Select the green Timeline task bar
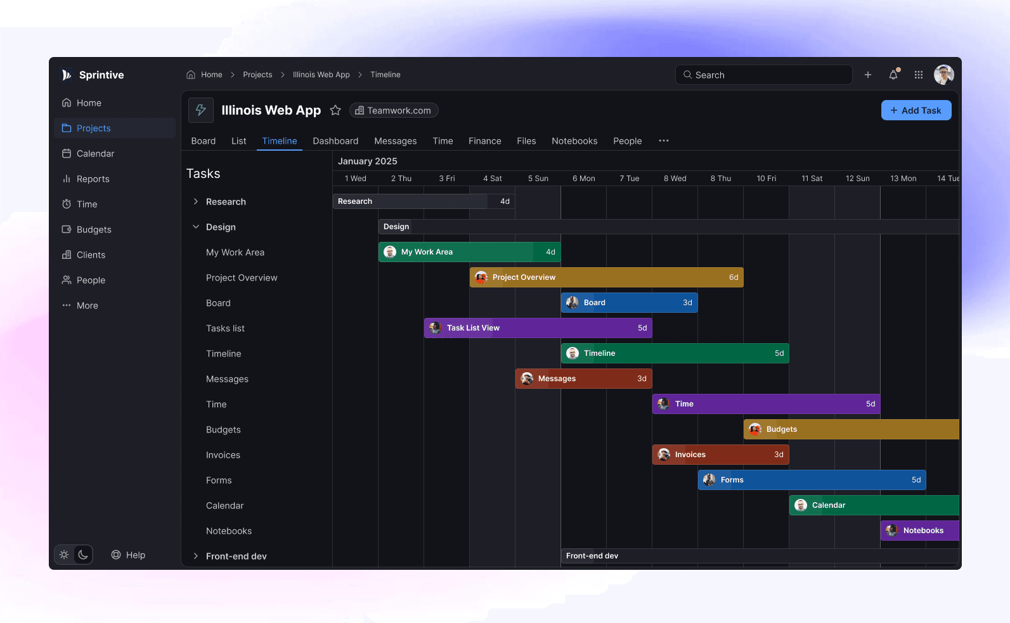The image size is (1010, 623). point(675,353)
